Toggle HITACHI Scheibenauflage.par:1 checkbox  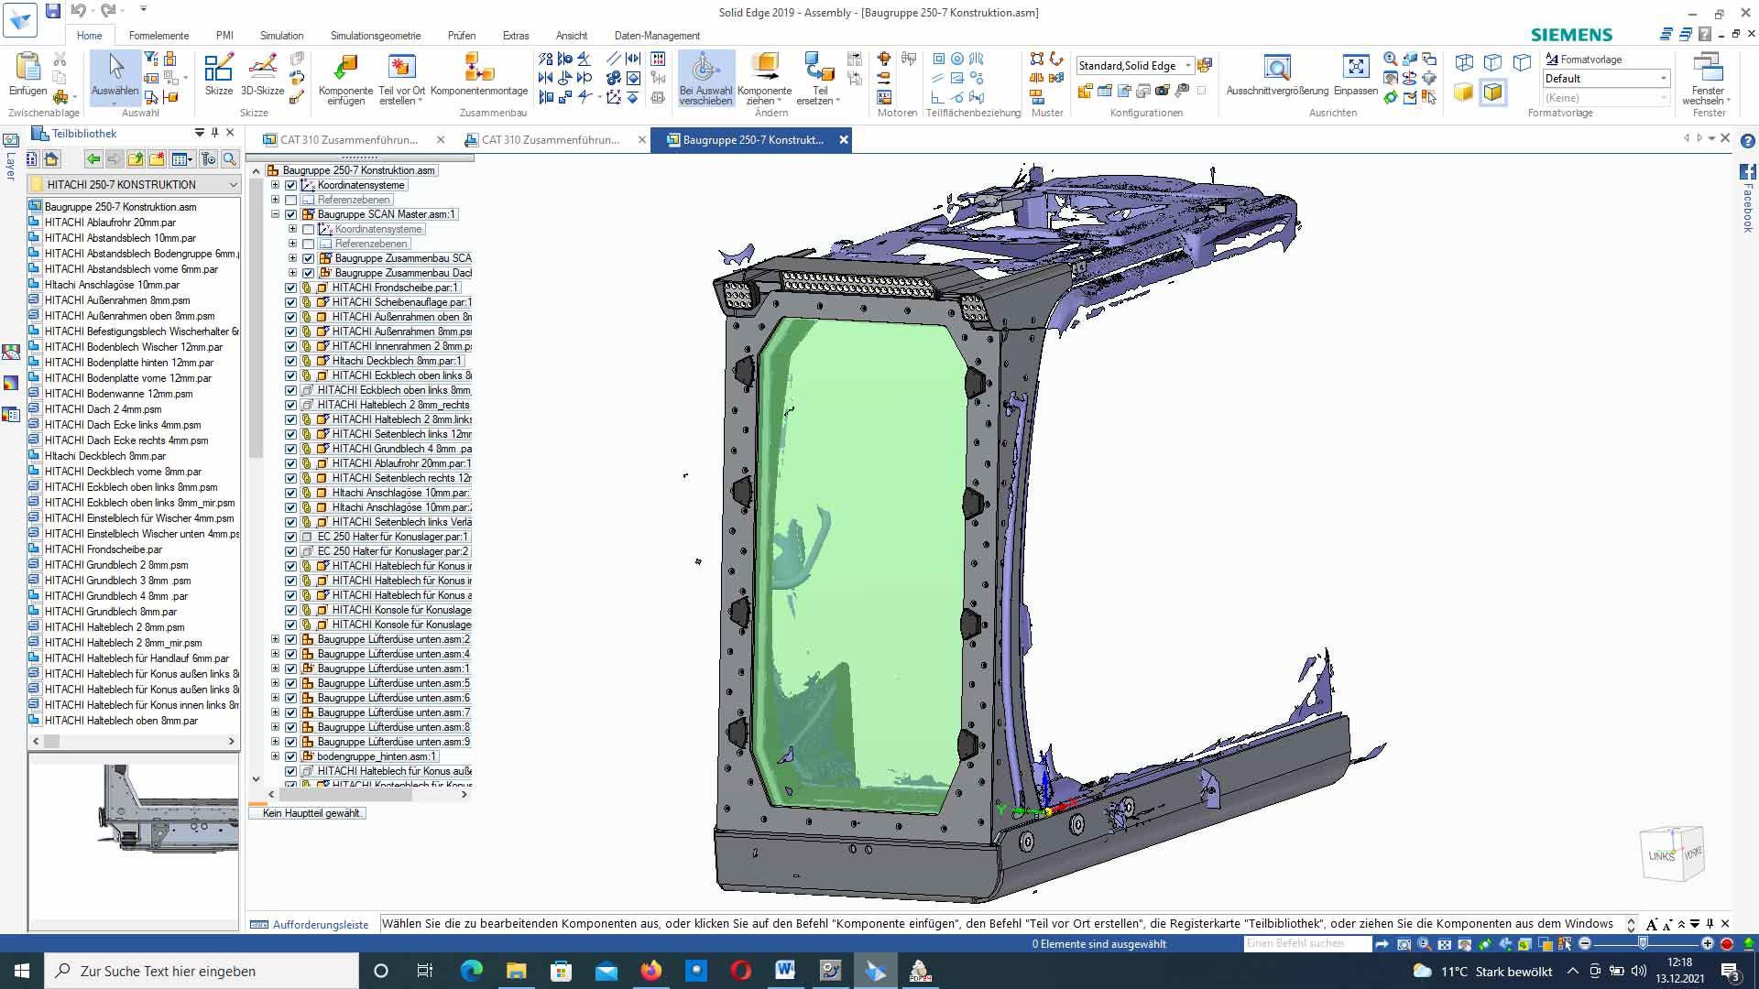tap(291, 302)
